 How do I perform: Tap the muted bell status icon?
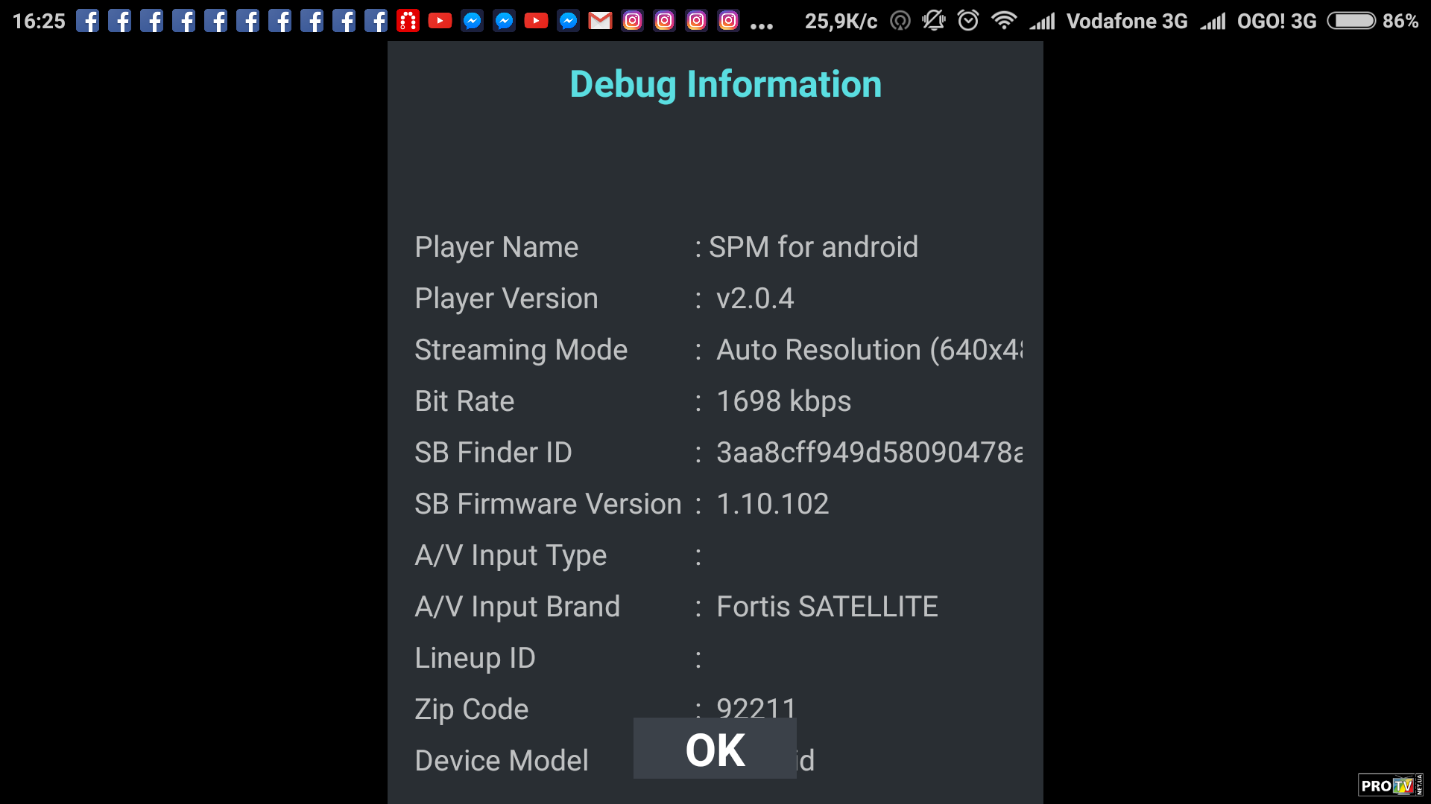coord(933,21)
